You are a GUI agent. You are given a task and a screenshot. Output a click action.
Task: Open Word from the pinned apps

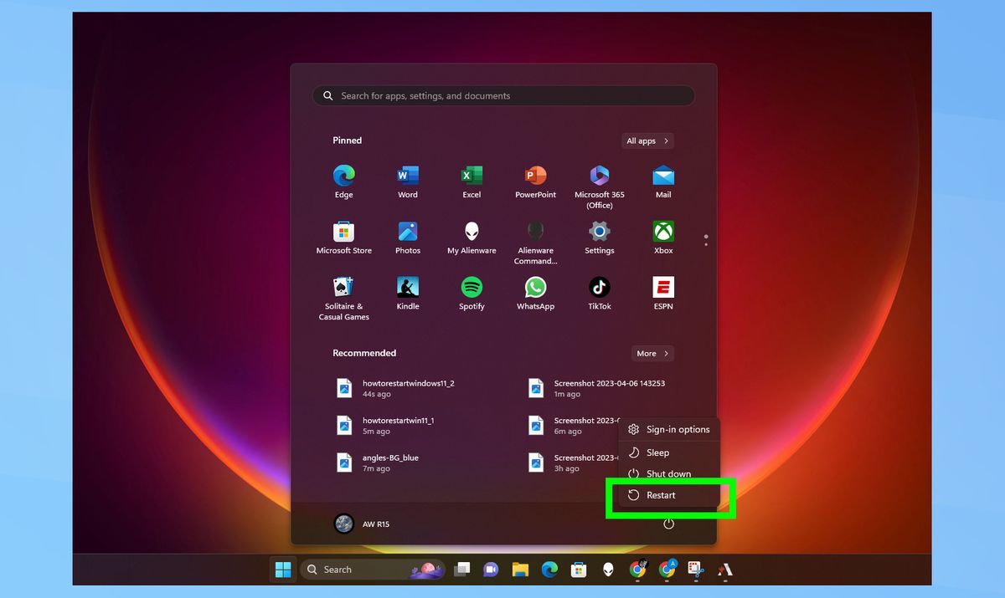407,177
